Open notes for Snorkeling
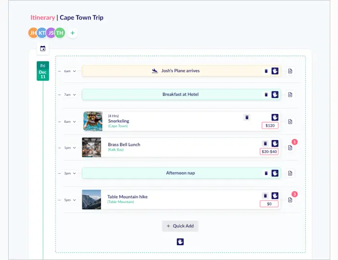The width and height of the screenshot is (338, 260). pyautogui.click(x=290, y=122)
